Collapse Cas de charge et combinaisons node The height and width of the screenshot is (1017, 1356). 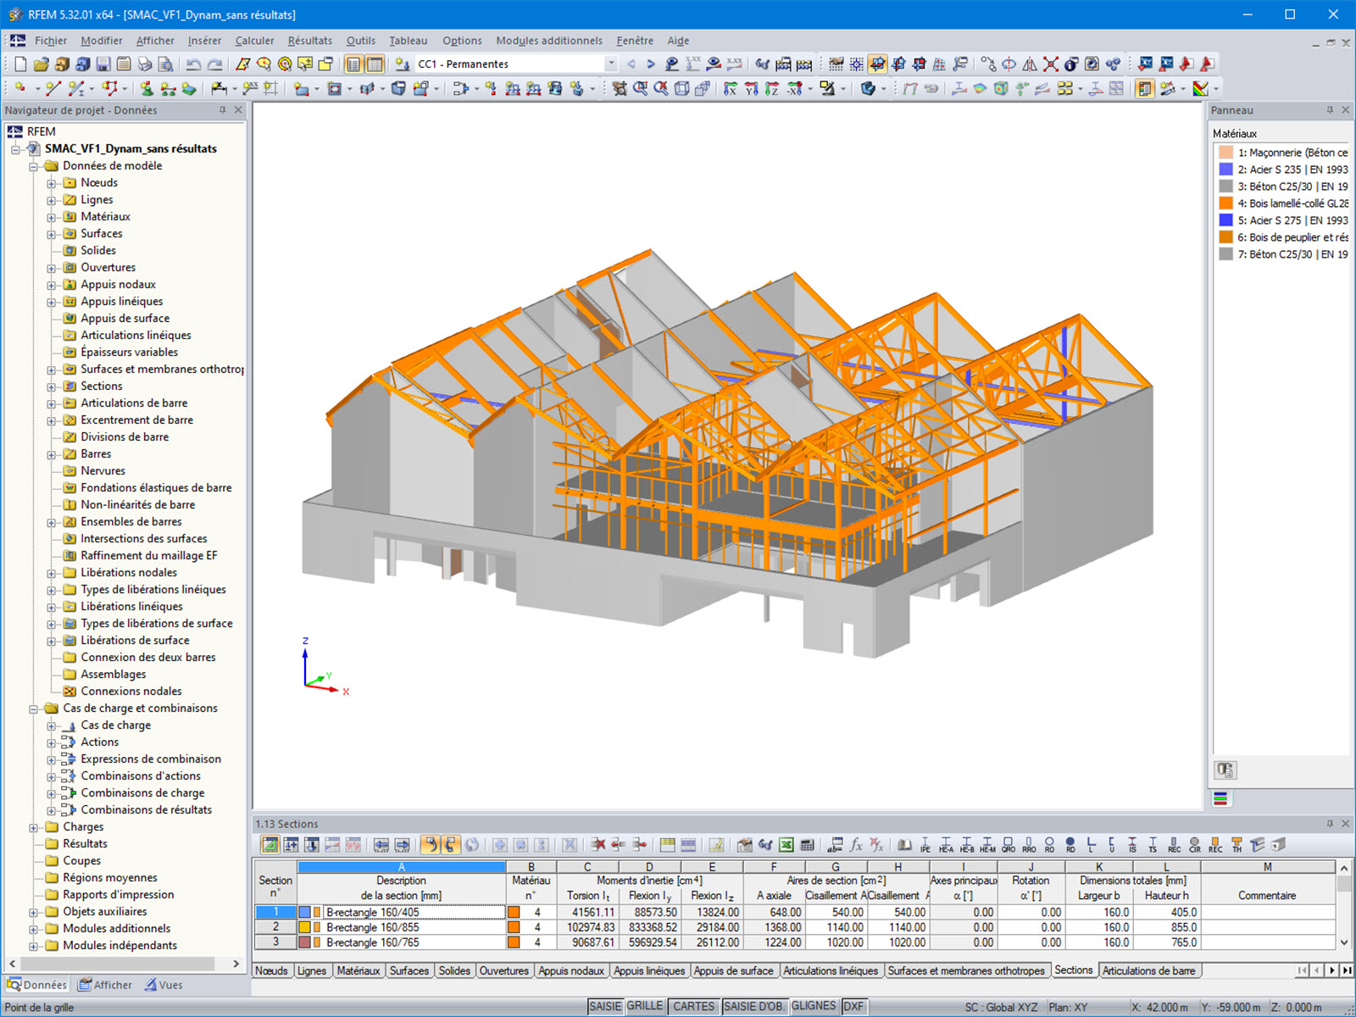34,709
